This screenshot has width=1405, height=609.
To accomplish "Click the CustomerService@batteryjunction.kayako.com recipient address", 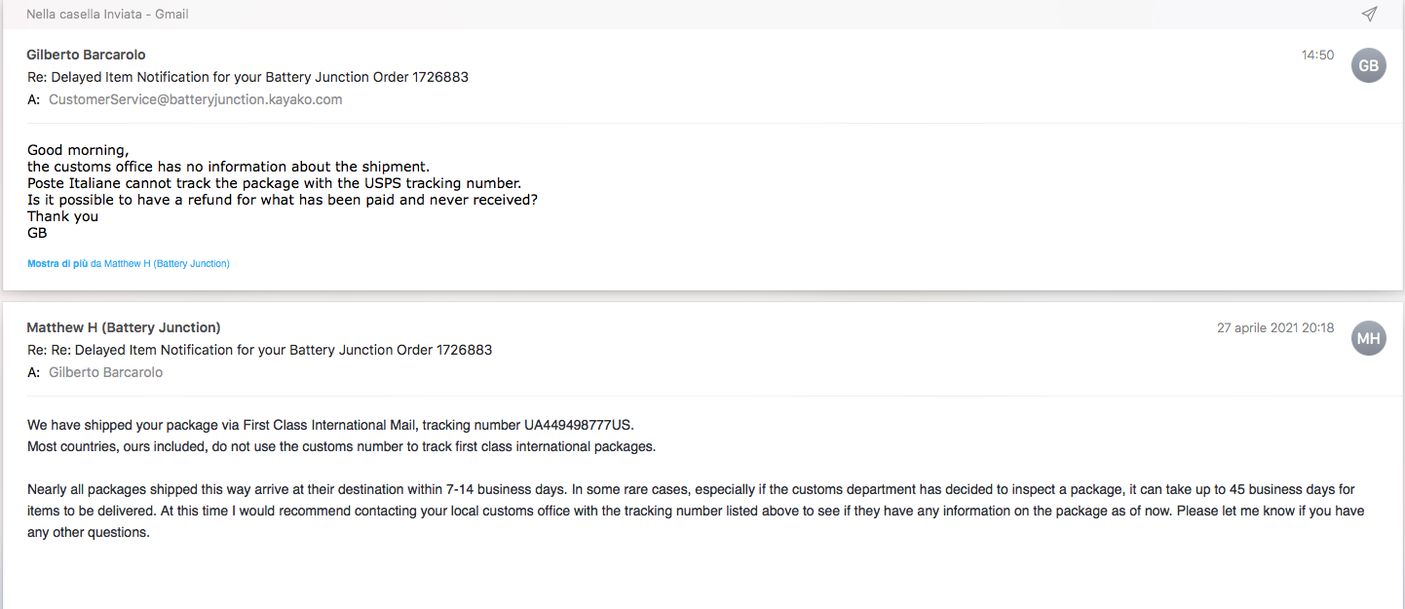I will [x=195, y=99].
